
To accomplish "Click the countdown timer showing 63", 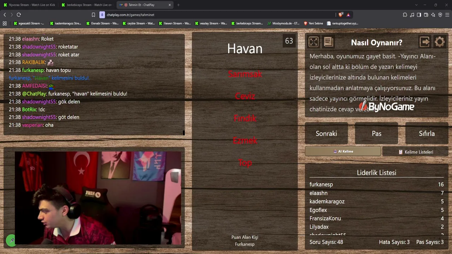I will (289, 41).
